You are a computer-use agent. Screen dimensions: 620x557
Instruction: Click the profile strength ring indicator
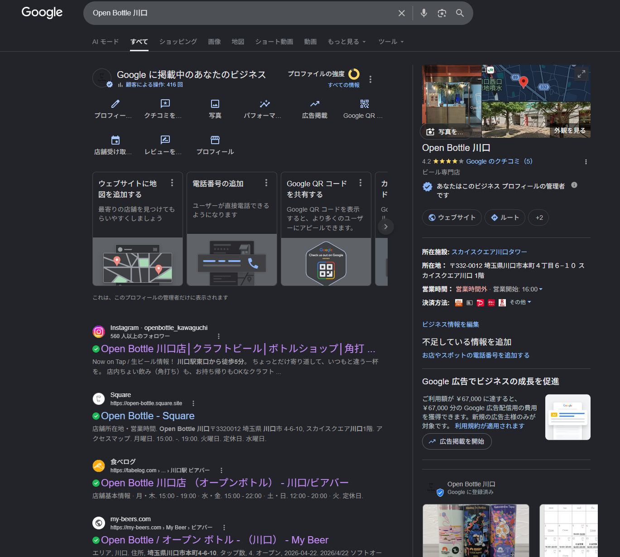point(354,74)
